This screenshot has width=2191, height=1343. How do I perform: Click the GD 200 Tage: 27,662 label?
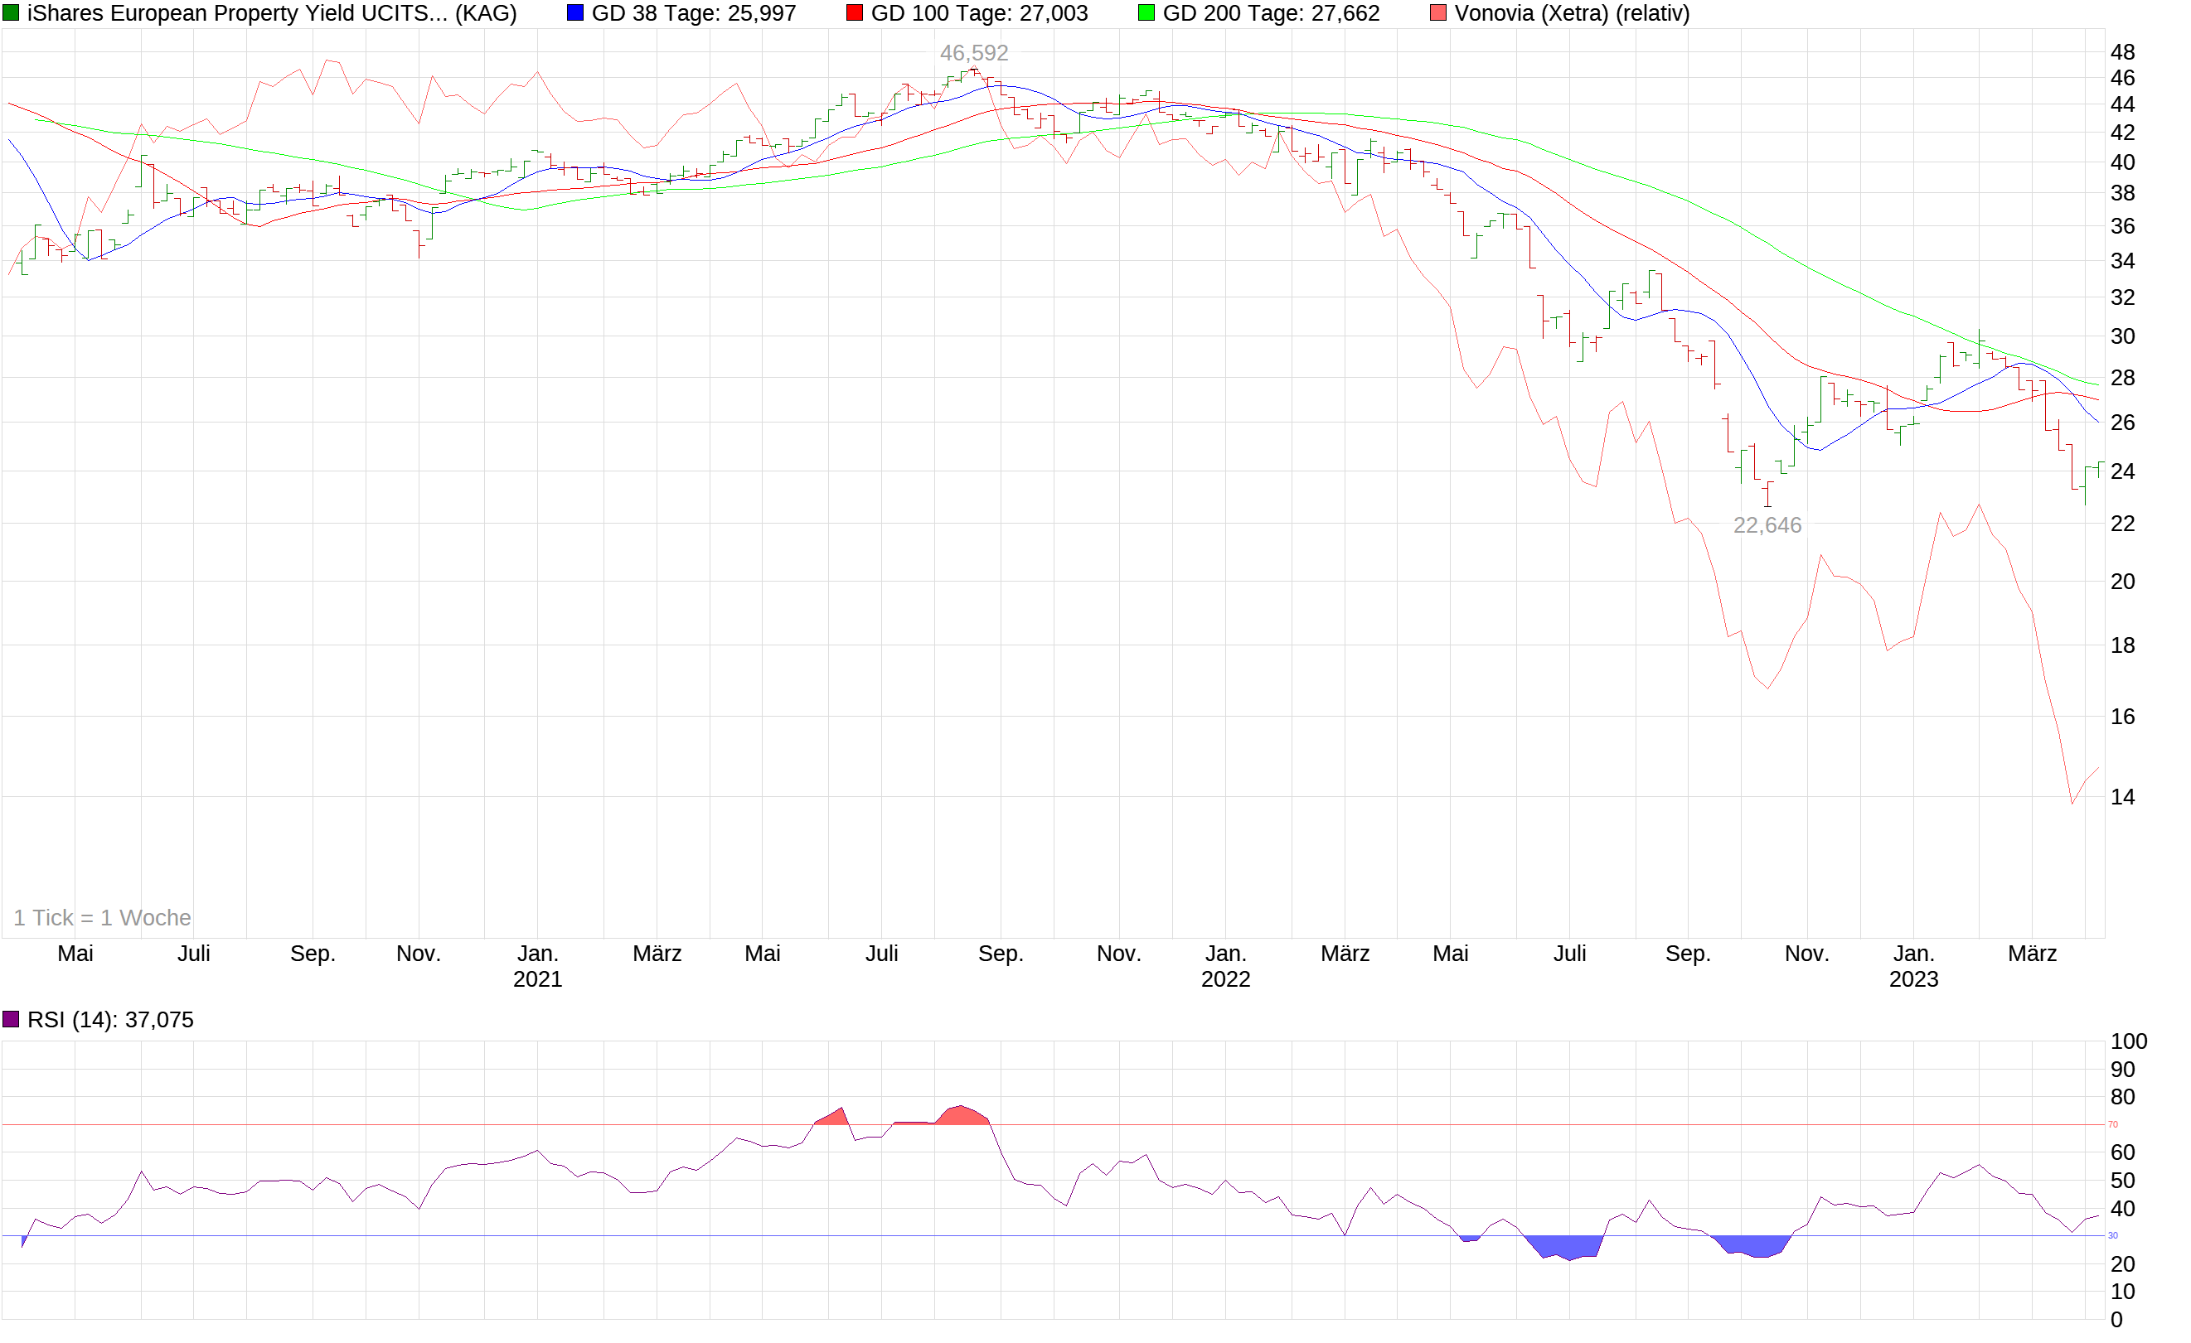1271,13
